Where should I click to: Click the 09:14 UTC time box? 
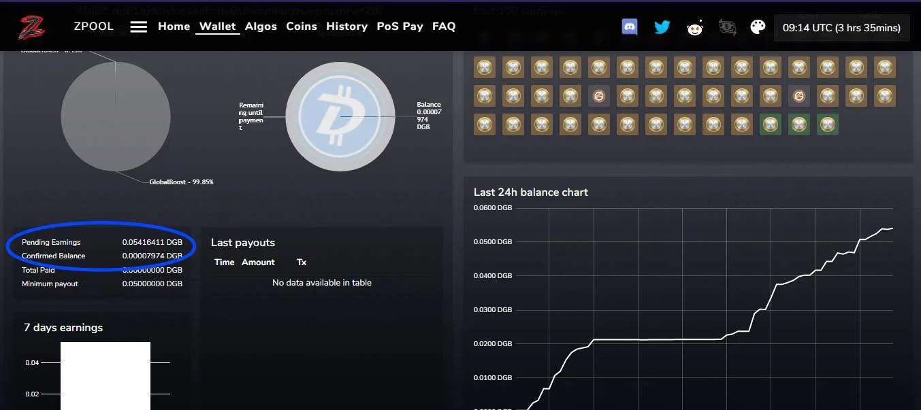tap(841, 28)
